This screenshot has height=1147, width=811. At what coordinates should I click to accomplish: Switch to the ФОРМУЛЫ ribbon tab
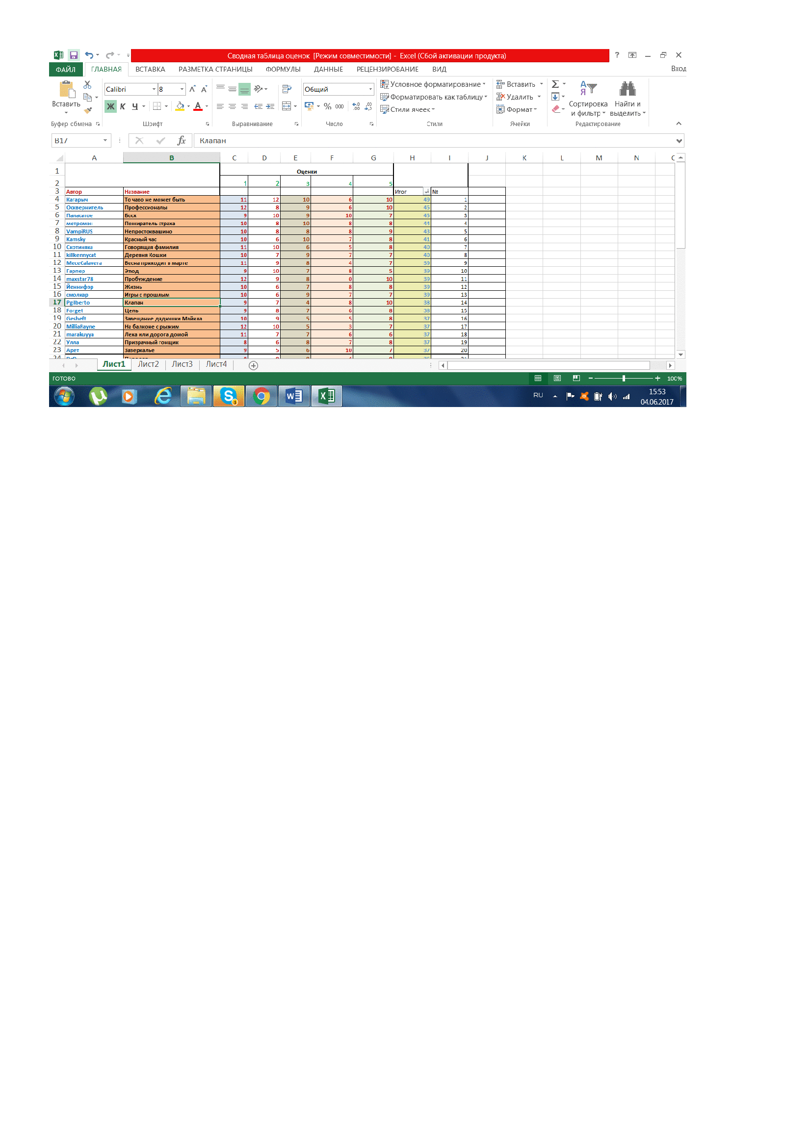coord(283,70)
